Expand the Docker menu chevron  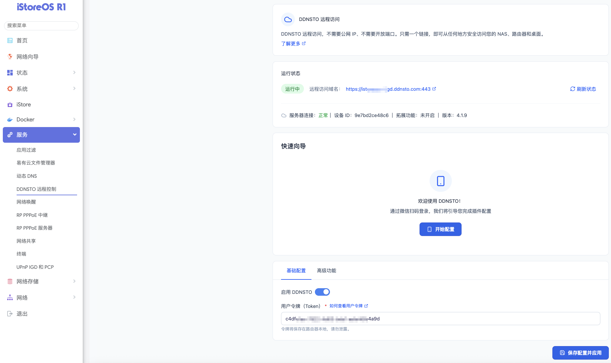tap(74, 120)
